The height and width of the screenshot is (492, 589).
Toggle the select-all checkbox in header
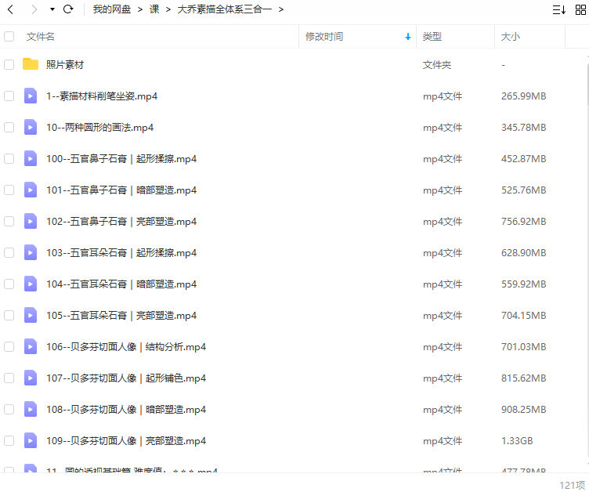(x=9, y=36)
